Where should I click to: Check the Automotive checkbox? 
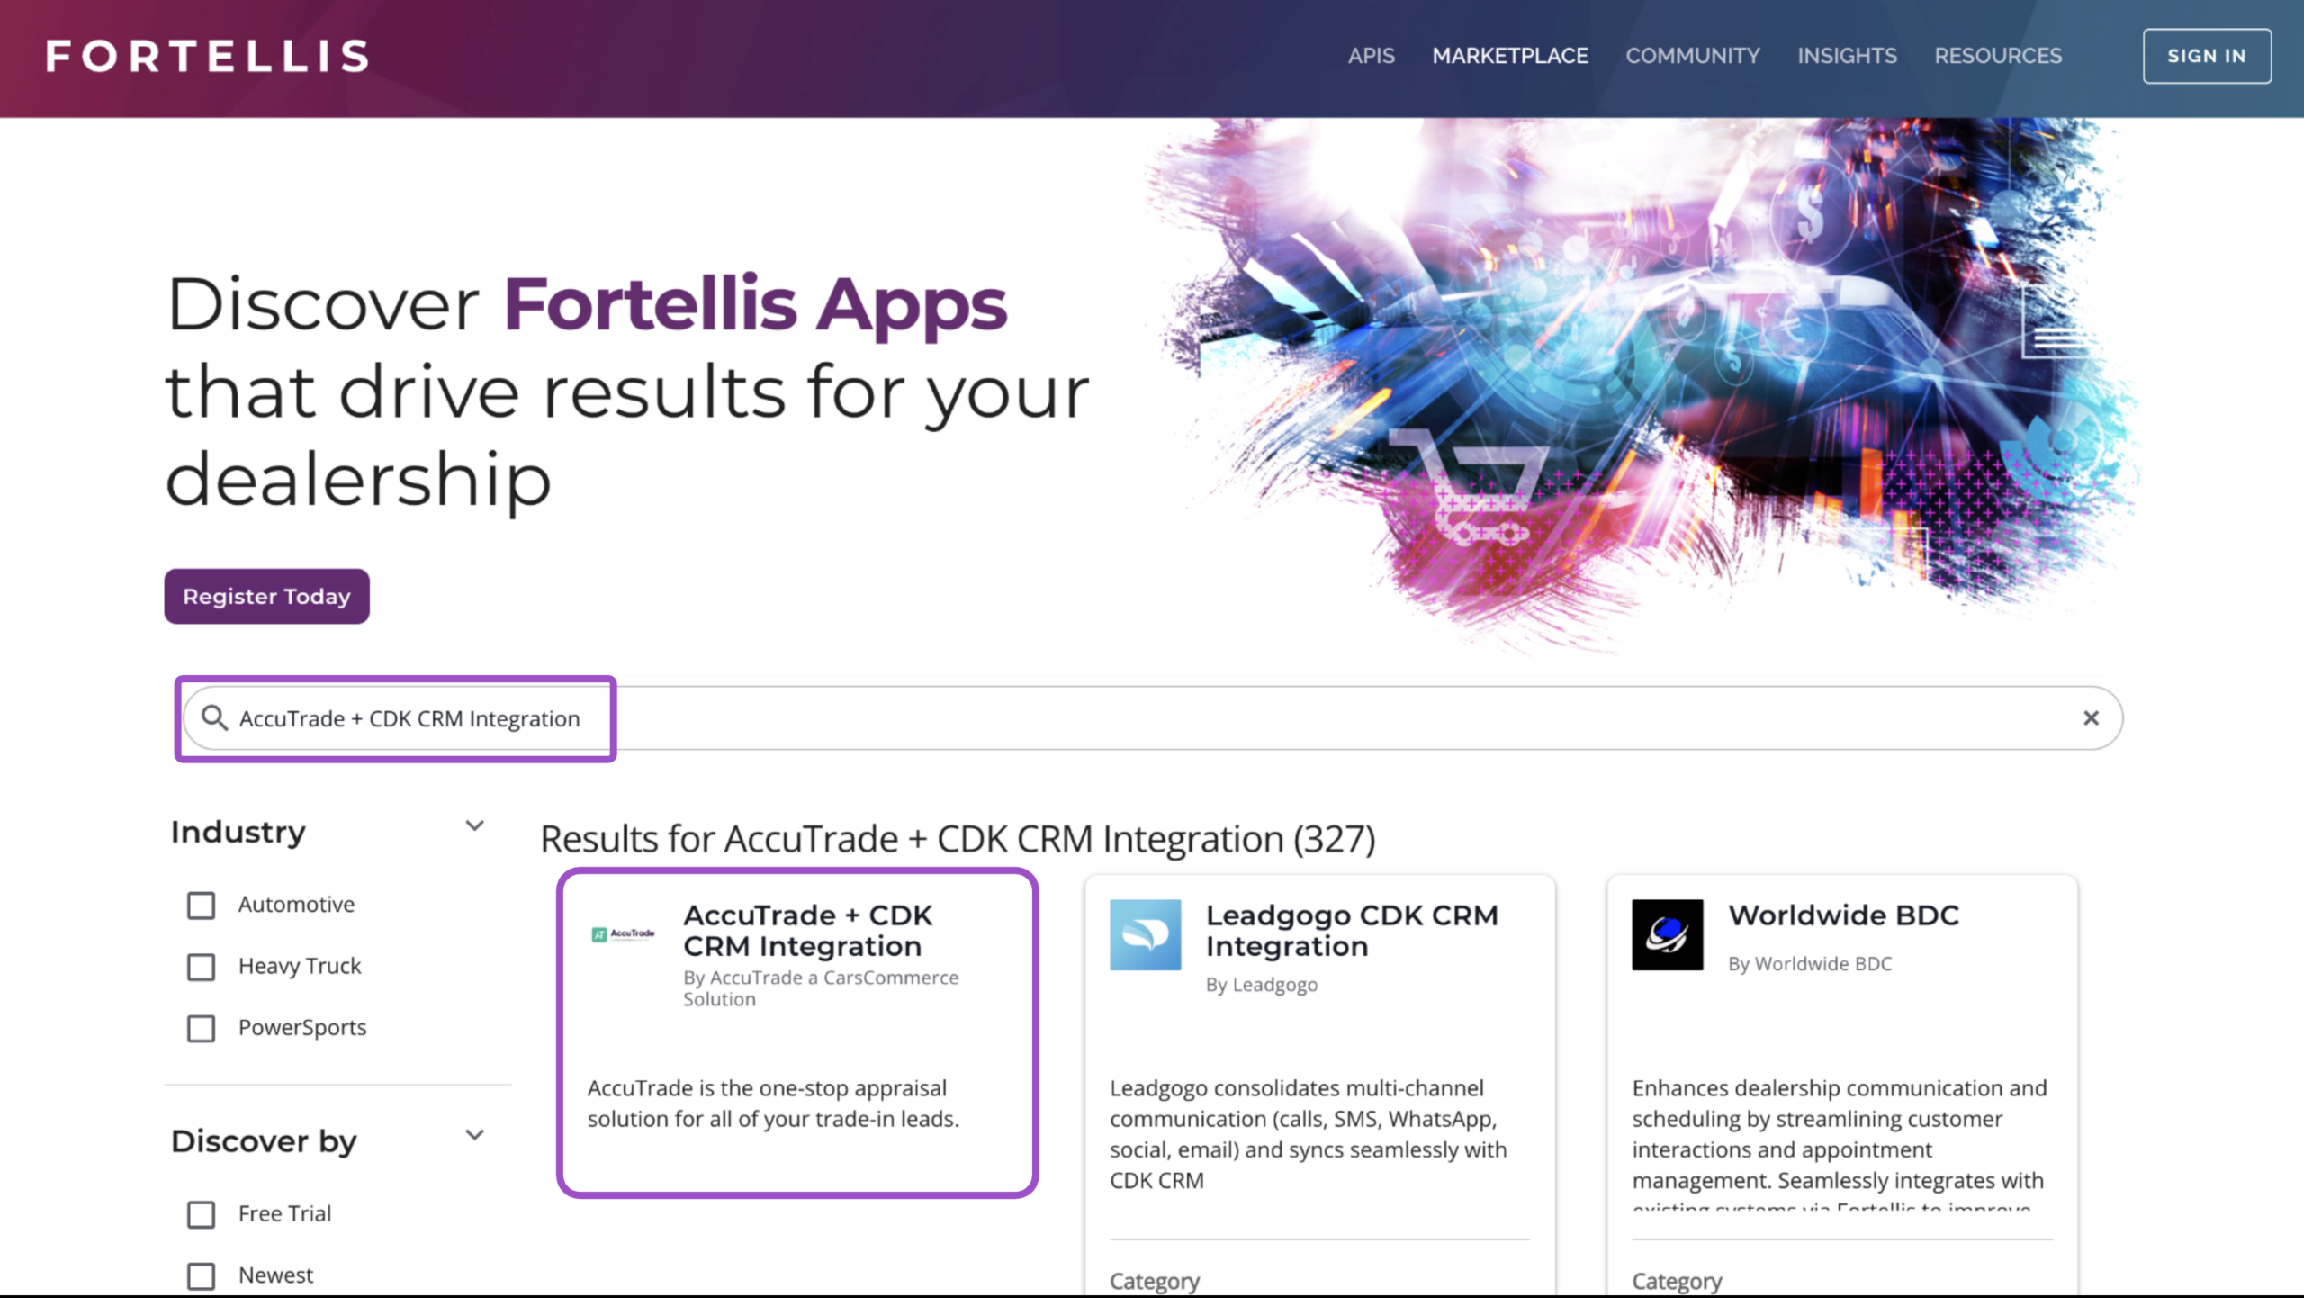click(201, 905)
